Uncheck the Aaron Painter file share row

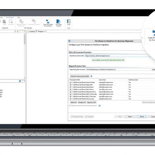(70, 82)
